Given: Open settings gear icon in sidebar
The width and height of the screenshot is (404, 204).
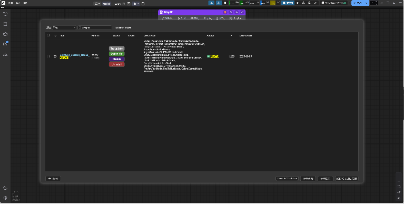Looking at the screenshot, I should point(5,198).
